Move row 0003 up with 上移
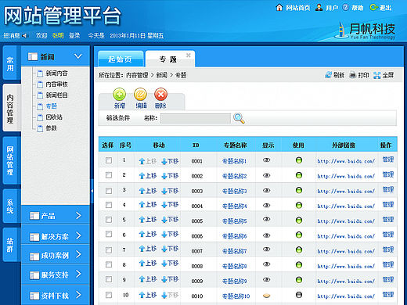Viewport: 407px width, 305px height. click(x=148, y=191)
